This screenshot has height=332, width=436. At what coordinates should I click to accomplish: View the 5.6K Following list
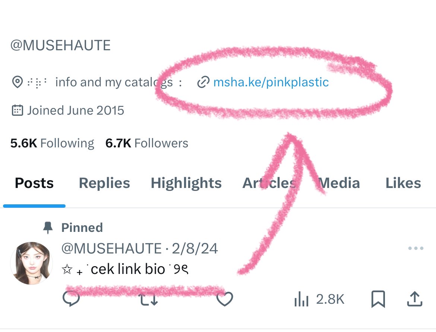click(52, 143)
